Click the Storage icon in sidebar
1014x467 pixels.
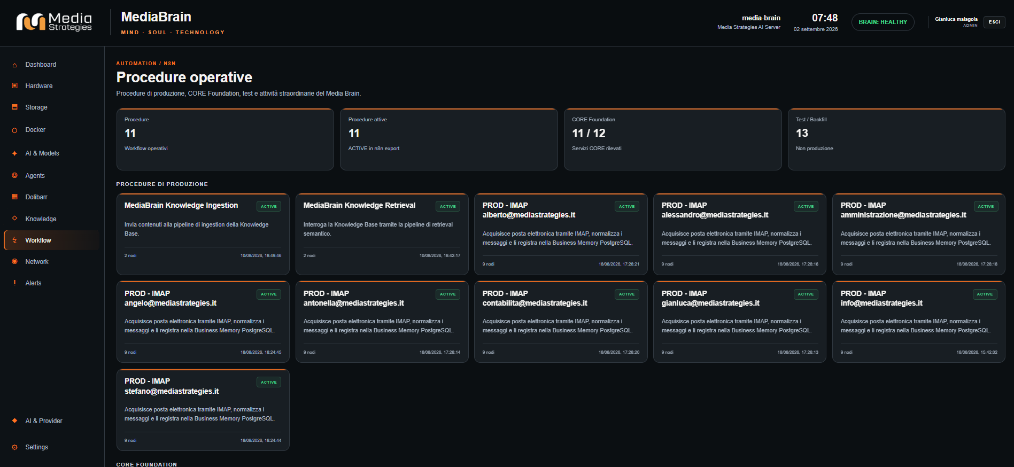pos(14,107)
